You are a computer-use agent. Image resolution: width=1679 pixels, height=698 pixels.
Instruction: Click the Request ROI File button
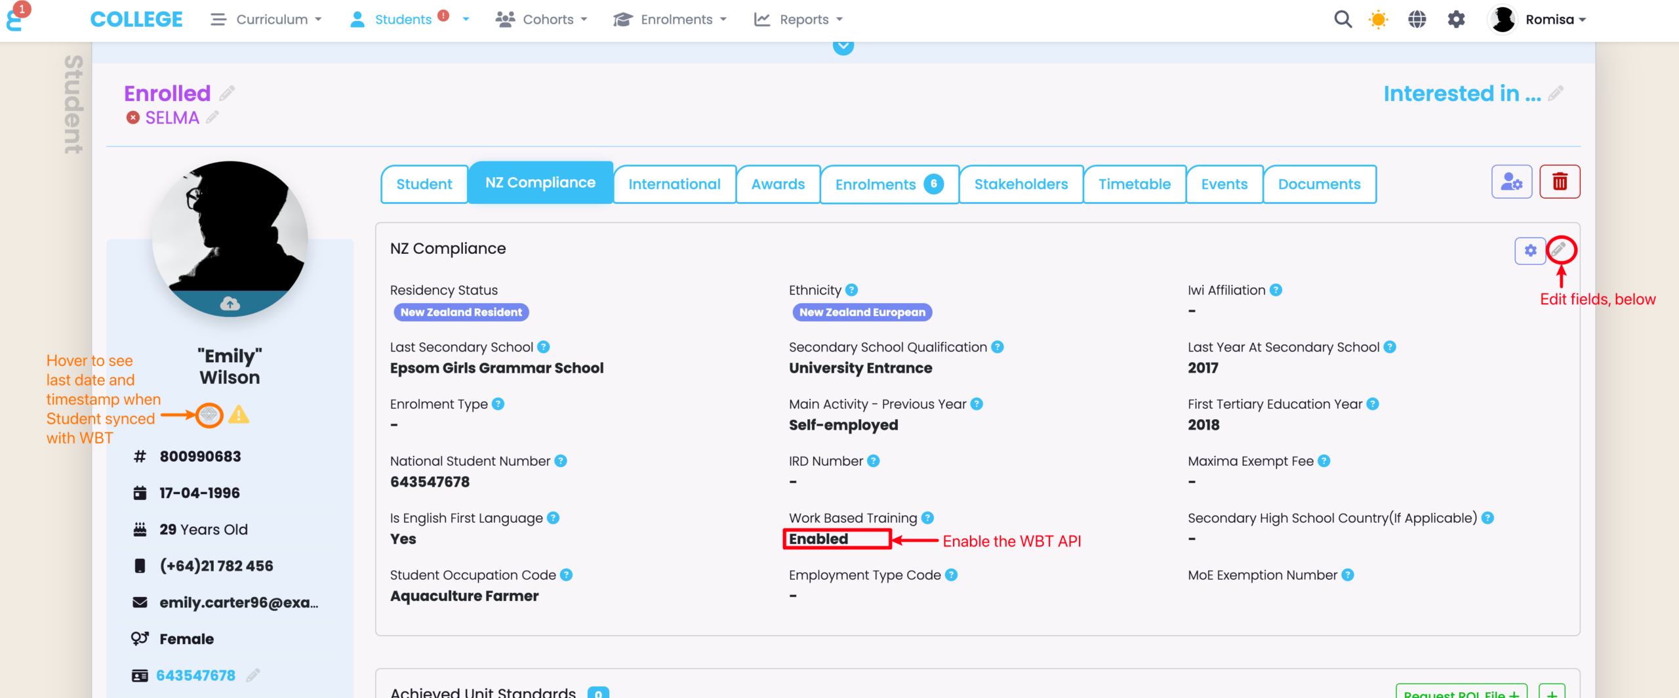click(x=1461, y=693)
